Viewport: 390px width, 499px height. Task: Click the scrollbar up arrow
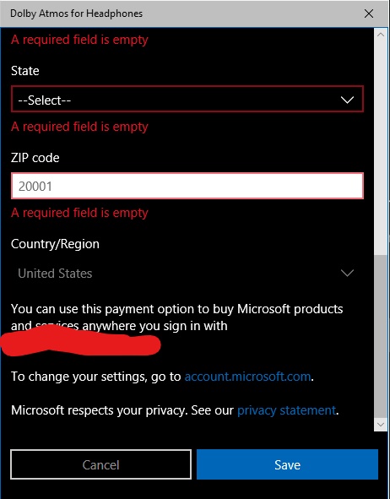(x=381, y=35)
